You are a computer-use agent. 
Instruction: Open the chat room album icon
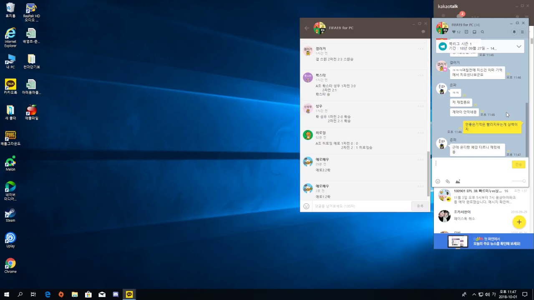click(x=474, y=32)
